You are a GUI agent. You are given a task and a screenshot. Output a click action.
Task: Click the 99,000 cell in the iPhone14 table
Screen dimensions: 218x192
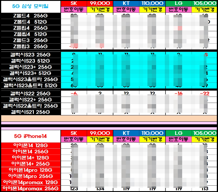pyautogui.click(x=100, y=133)
